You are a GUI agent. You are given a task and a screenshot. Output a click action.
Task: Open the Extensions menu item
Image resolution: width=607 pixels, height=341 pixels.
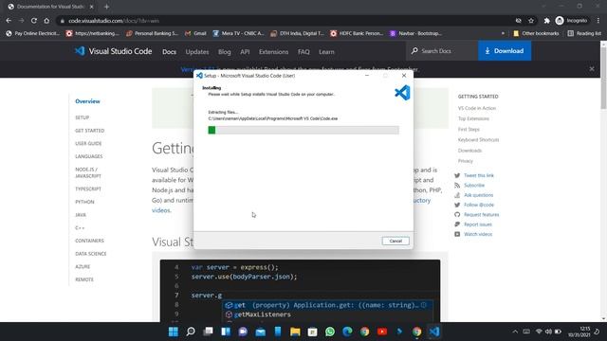[x=274, y=51]
